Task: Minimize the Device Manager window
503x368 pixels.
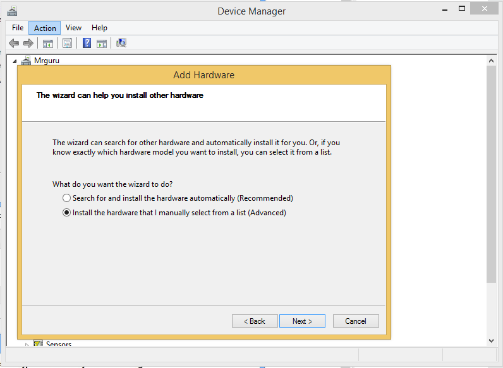Action: tap(445, 9)
